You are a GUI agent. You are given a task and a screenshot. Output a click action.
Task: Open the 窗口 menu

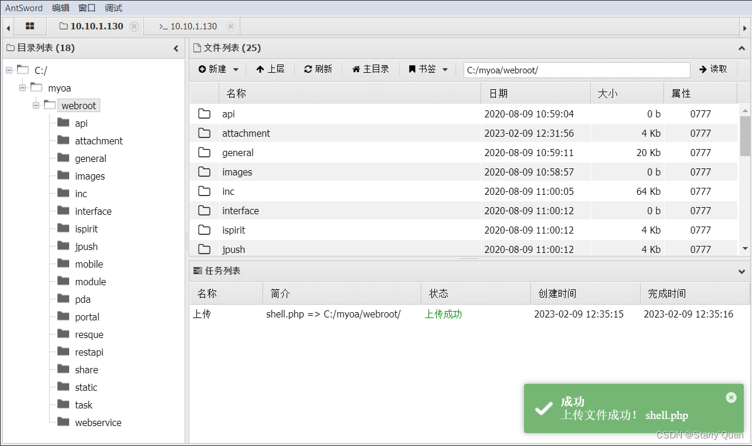87,8
